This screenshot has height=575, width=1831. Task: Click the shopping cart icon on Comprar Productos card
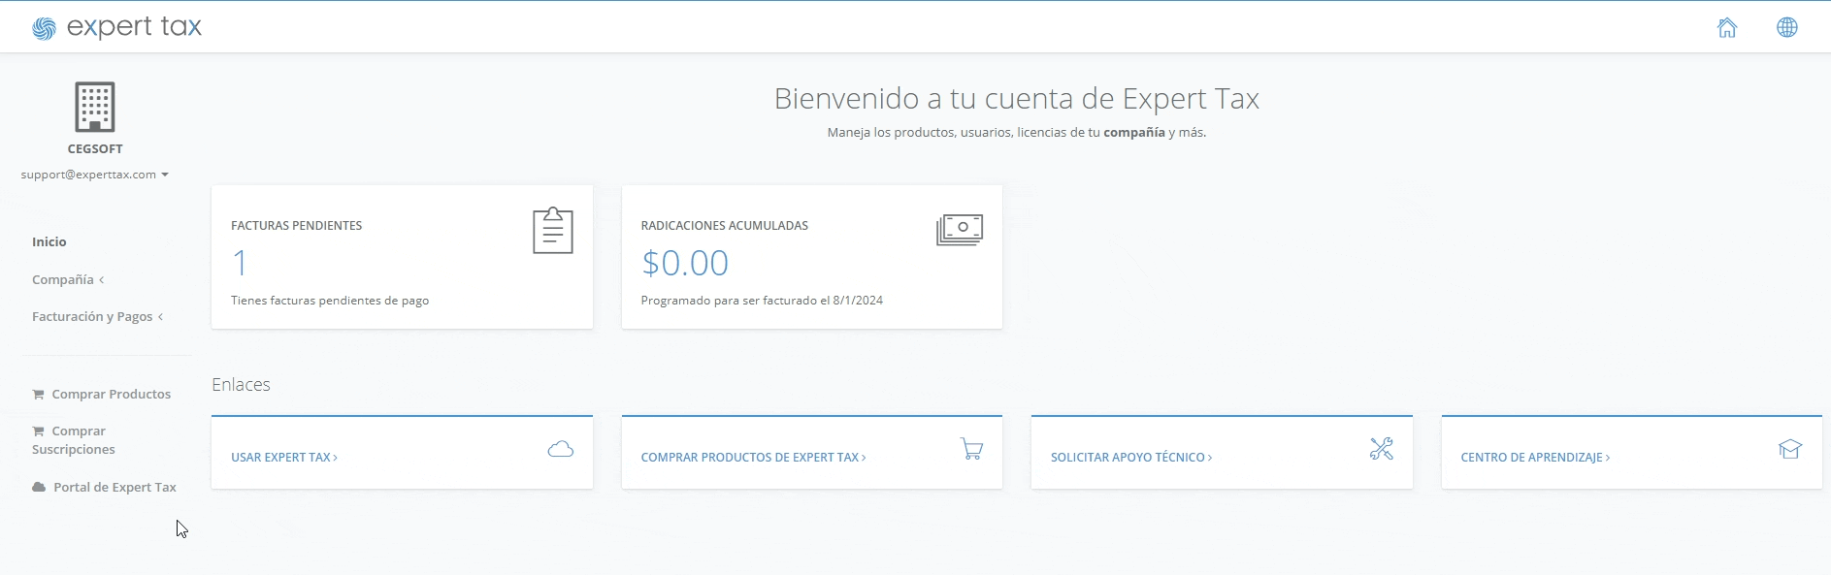(971, 449)
